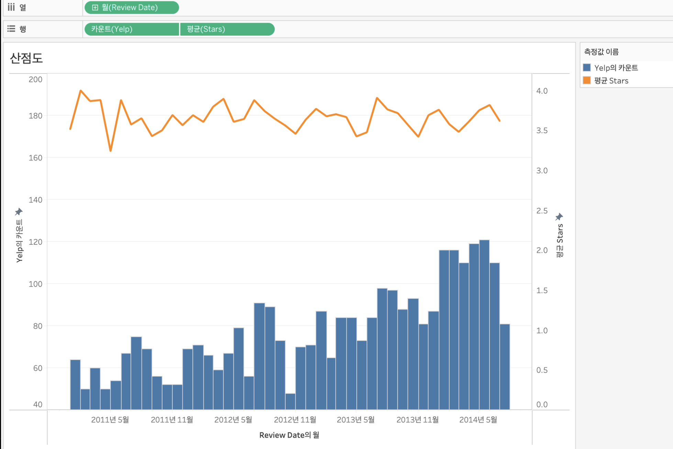Click the Review Date의 월 axis title
The height and width of the screenshot is (449, 673).
point(289,435)
